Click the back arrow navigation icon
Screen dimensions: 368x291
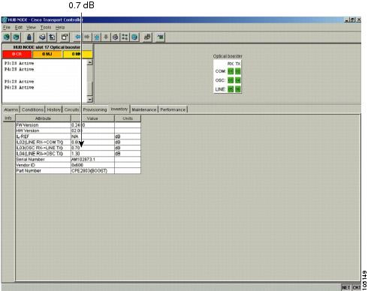(x=78, y=37)
